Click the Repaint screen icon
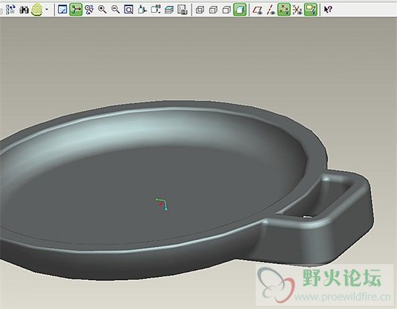This screenshot has width=397, height=309. coord(62,10)
